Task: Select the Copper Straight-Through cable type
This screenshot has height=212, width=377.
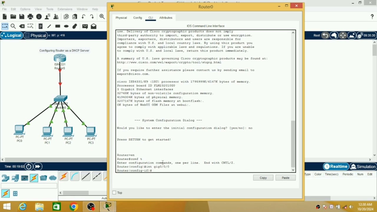Action: (x=86, y=177)
